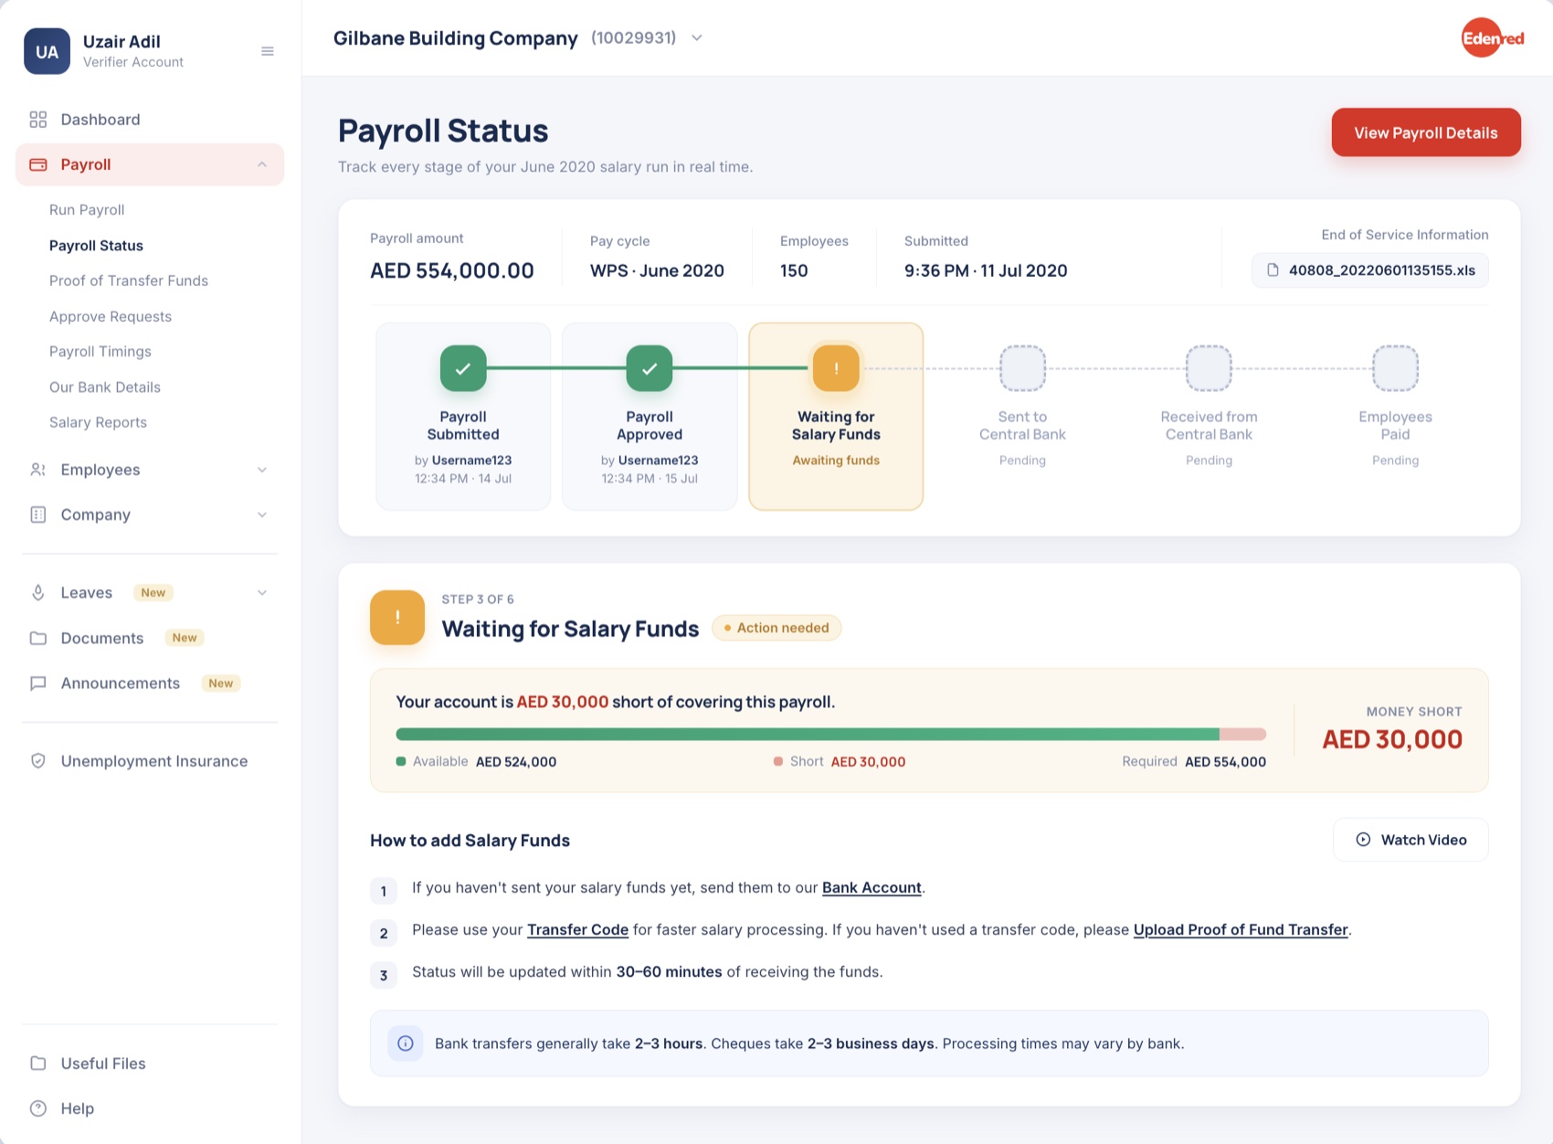Click the Payroll Submitted green check icon
This screenshot has height=1144, width=1553.
click(463, 368)
